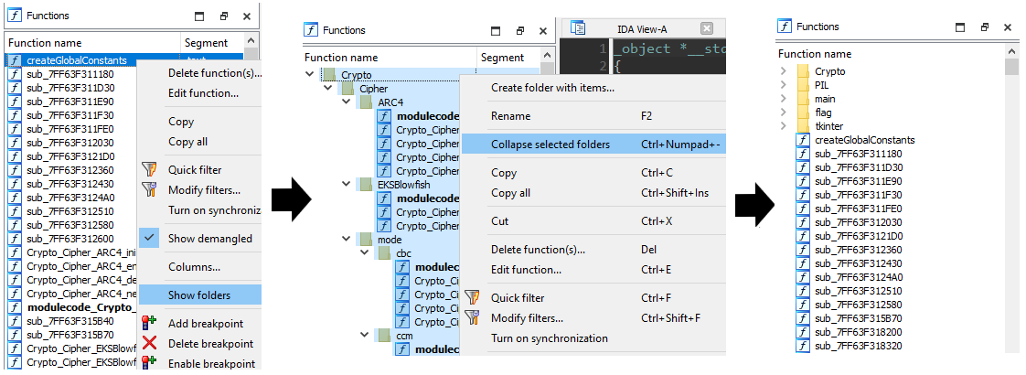Image resolution: width=1026 pixels, height=375 pixels.
Task: Select the ARC4 folder name in tree
Action: [389, 102]
